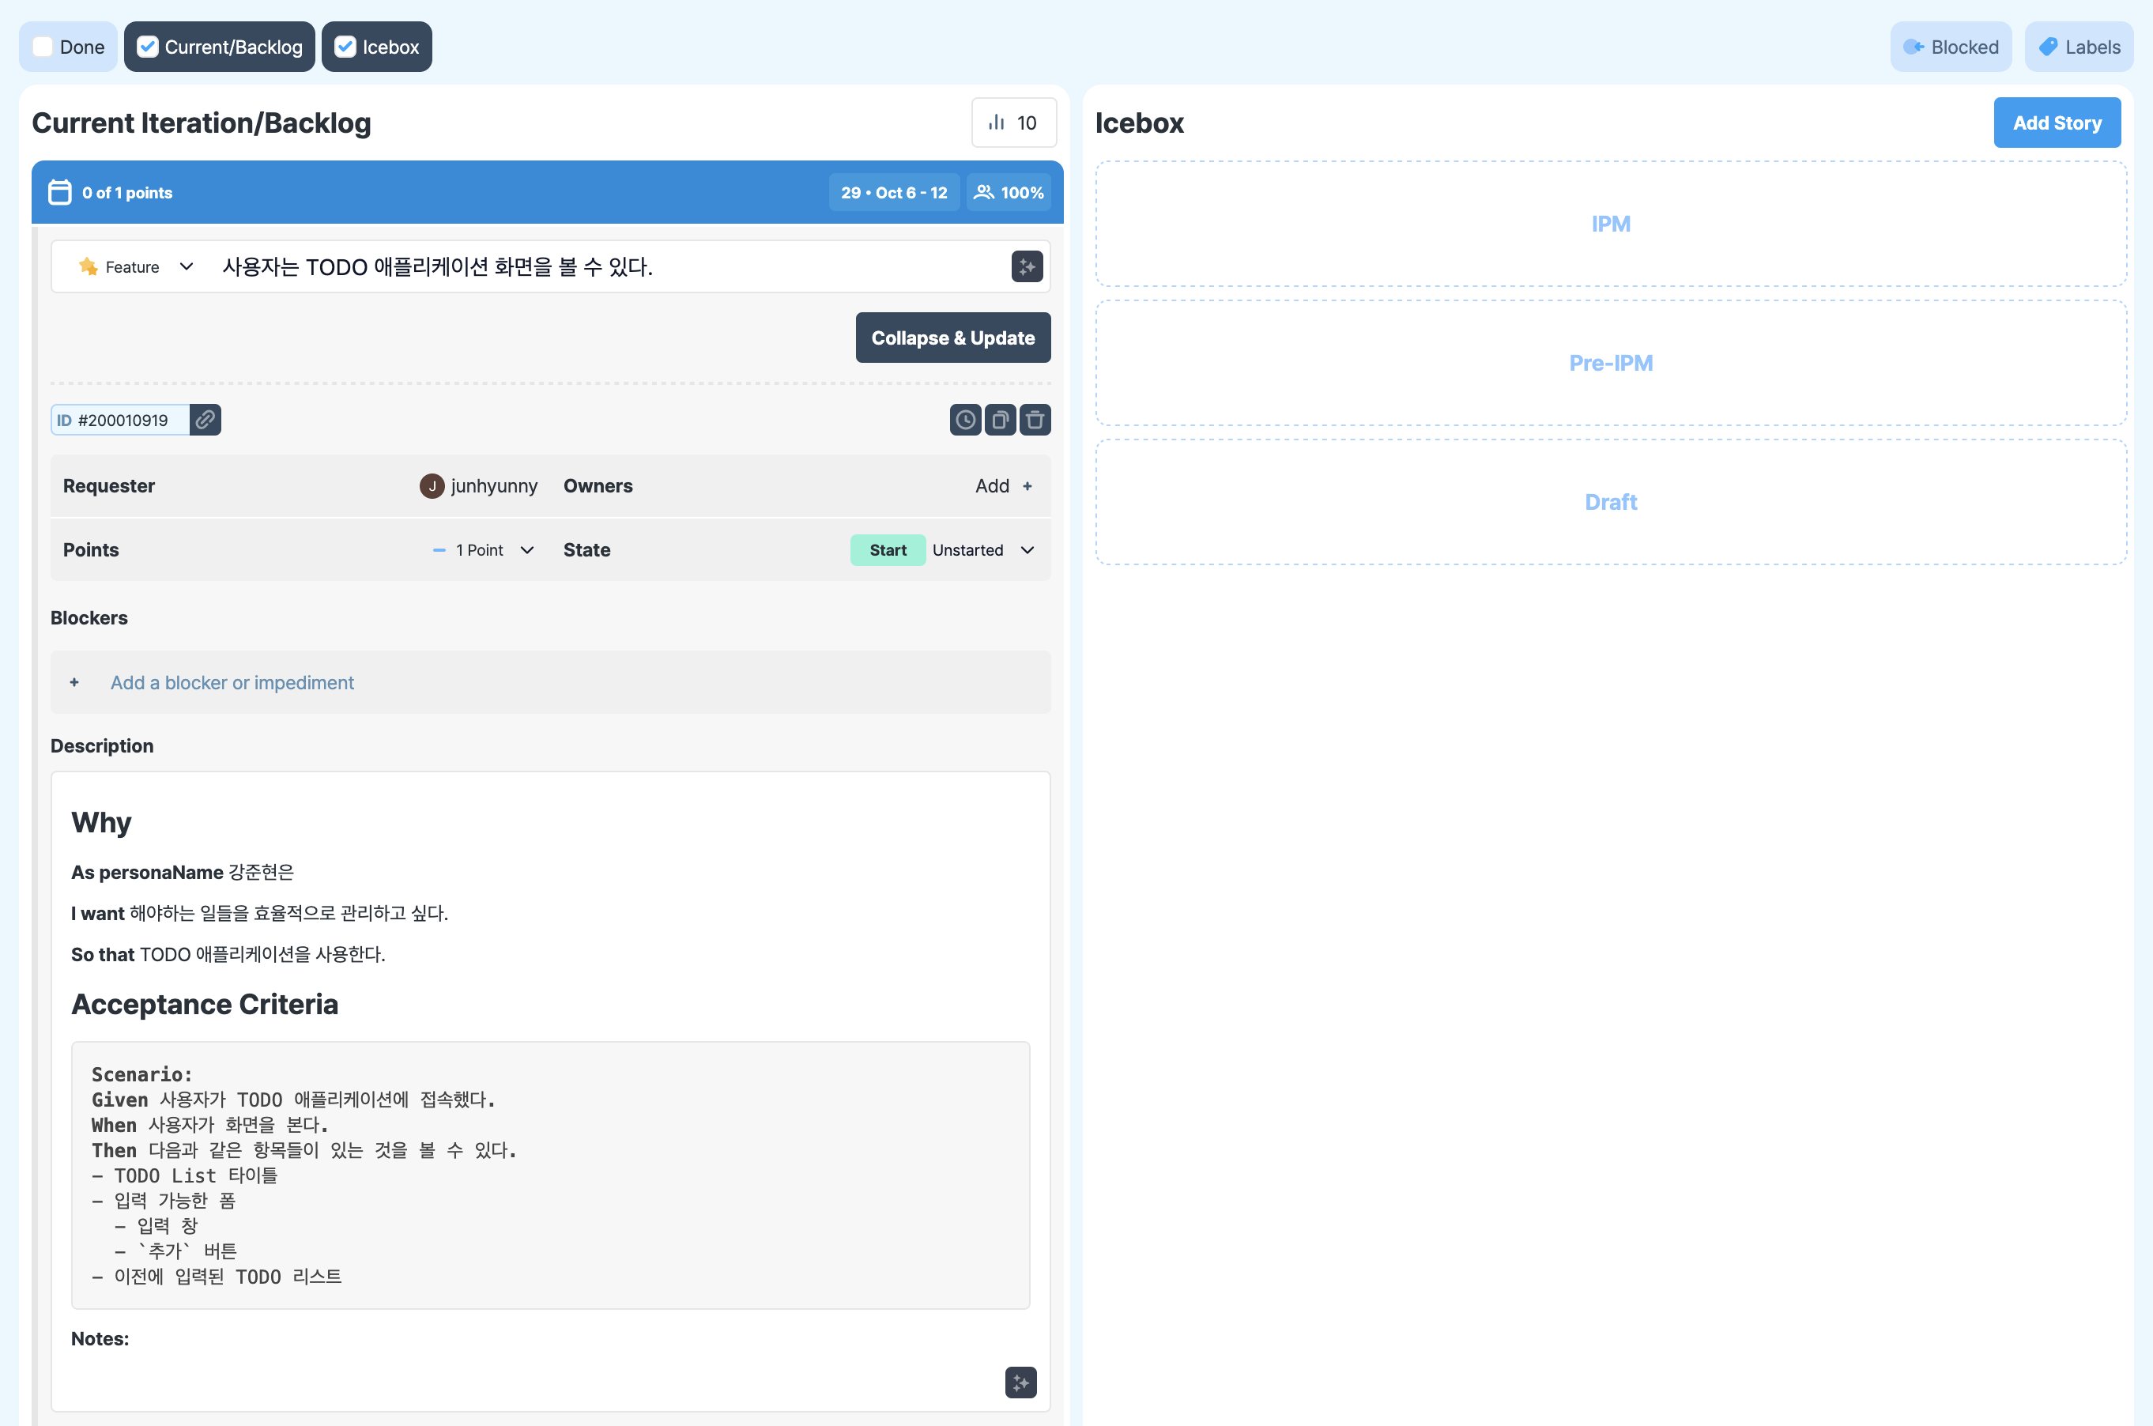Open the Labels filter tab
This screenshot has width=2153, height=1426.
point(2078,47)
